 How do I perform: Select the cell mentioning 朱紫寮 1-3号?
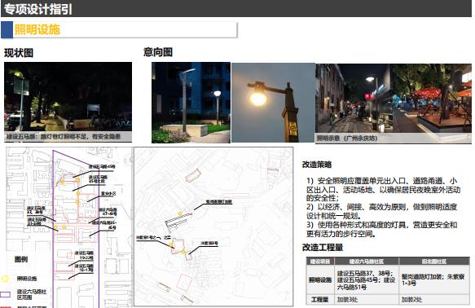click(x=434, y=279)
